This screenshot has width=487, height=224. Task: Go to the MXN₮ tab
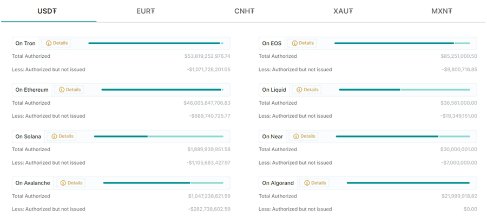(442, 11)
